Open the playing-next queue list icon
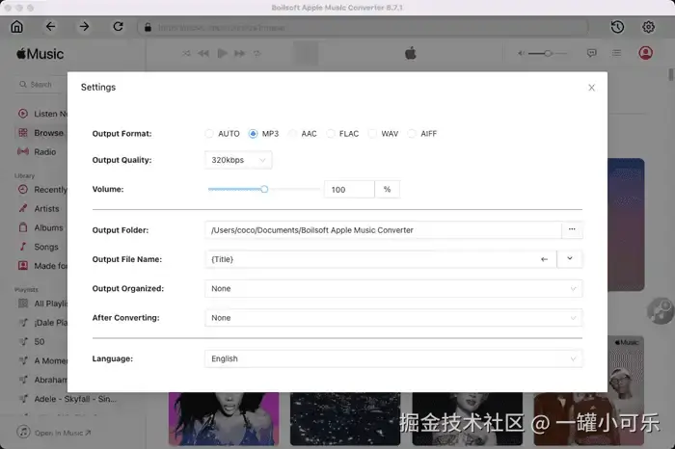675x449 pixels. [616, 53]
